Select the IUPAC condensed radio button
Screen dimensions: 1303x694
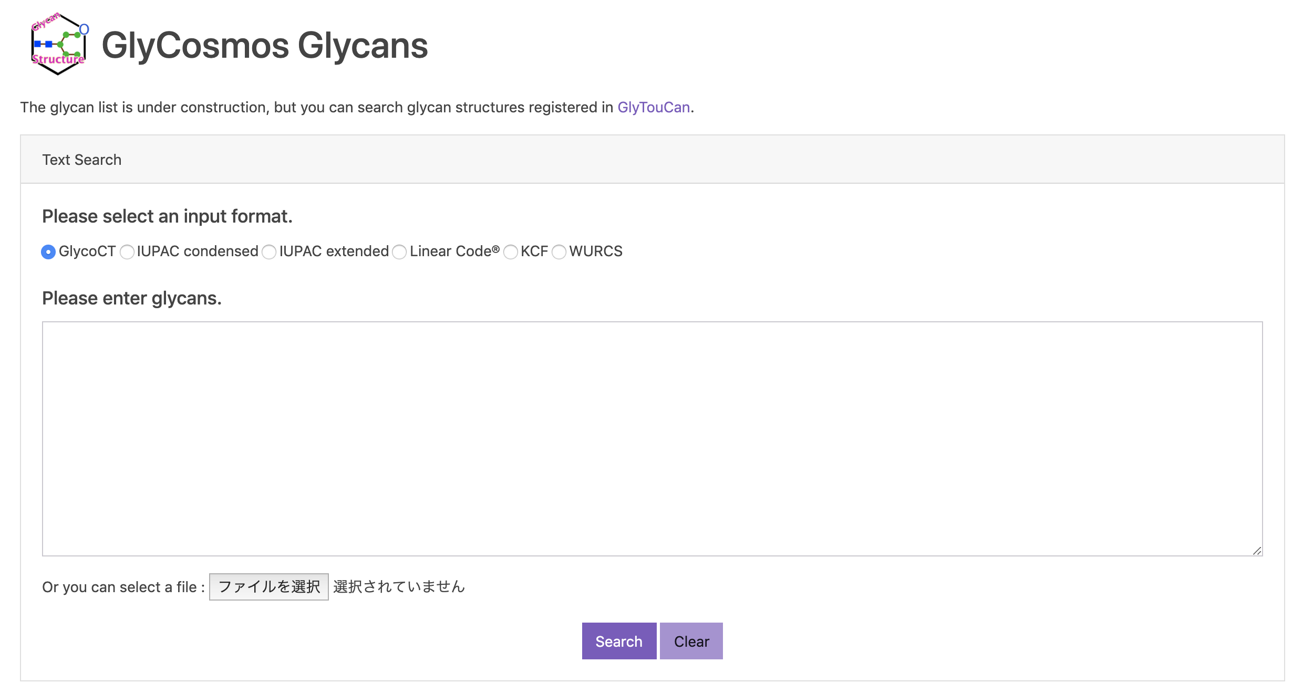pos(127,252)
